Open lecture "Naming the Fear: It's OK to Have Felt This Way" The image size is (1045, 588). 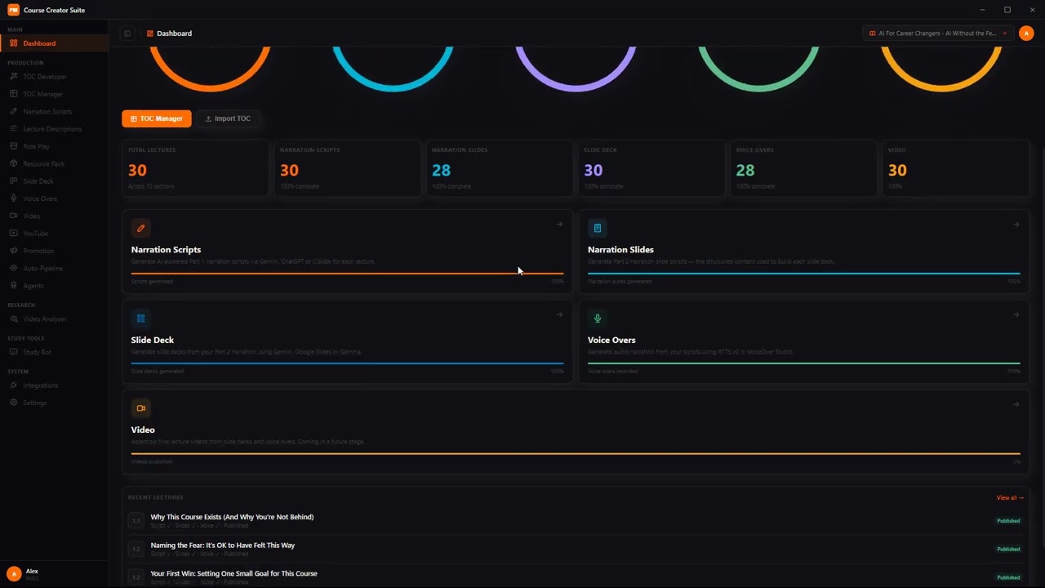[x=223, y=546]
